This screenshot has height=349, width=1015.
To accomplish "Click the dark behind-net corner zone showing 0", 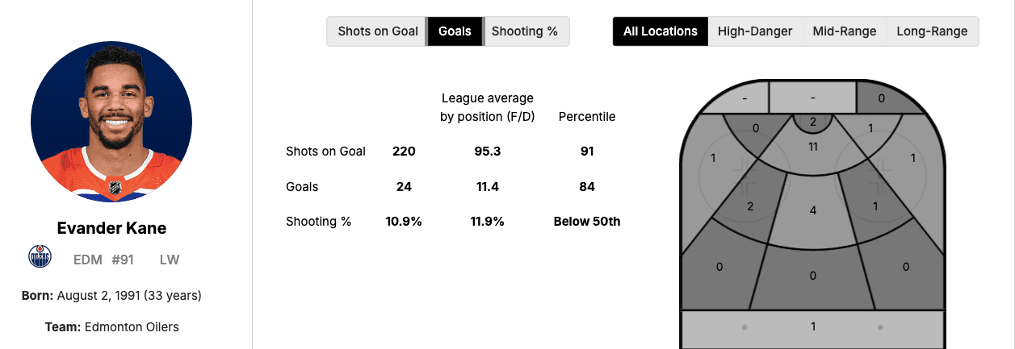I will (x=881, y=98).
